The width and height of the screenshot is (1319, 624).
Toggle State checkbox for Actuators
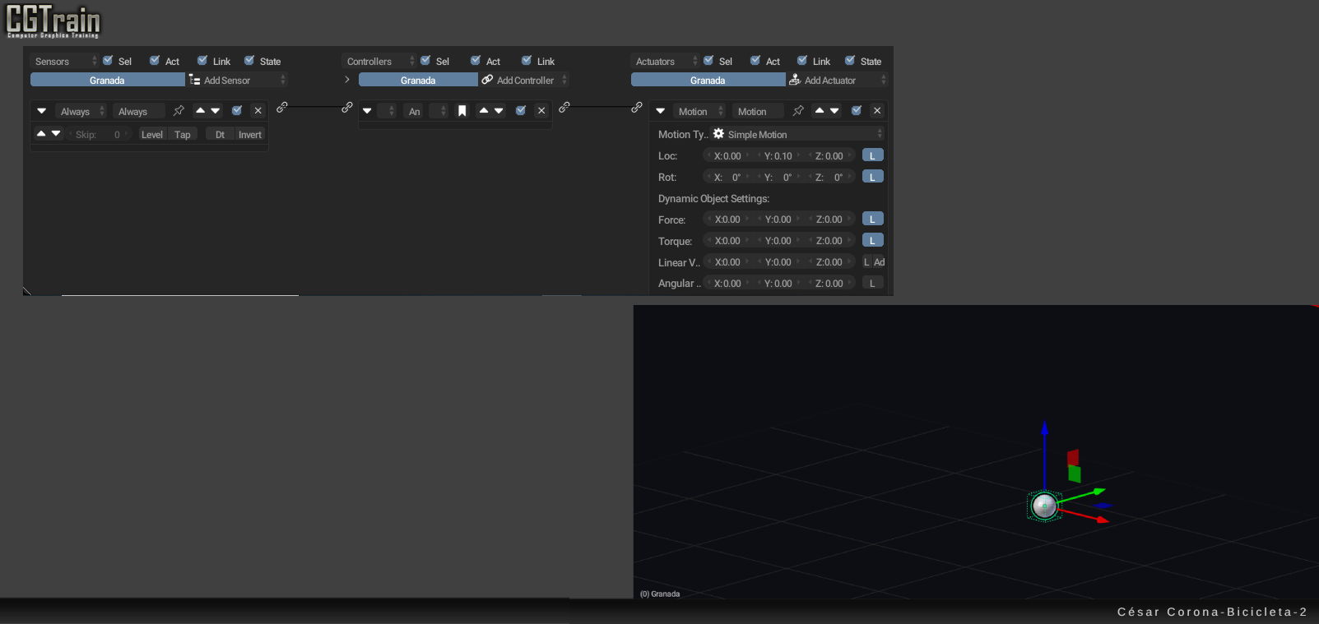(x=850, y=61)
